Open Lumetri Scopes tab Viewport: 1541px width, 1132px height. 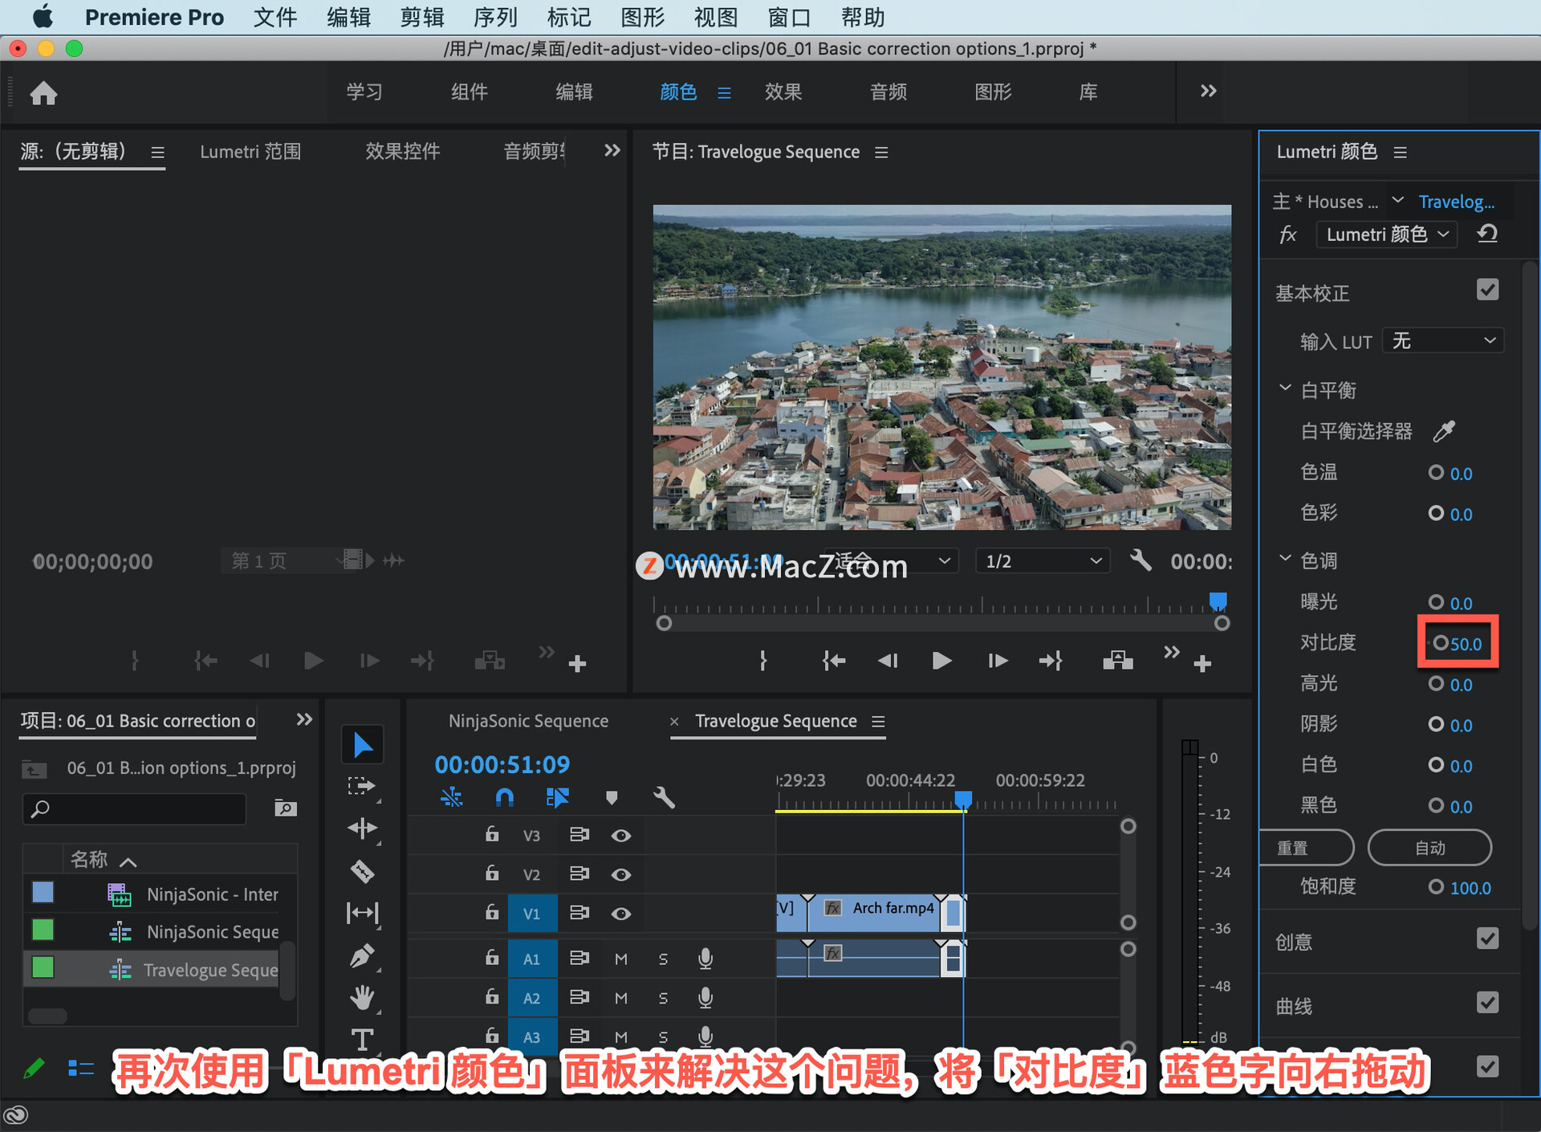click(250, 151)
